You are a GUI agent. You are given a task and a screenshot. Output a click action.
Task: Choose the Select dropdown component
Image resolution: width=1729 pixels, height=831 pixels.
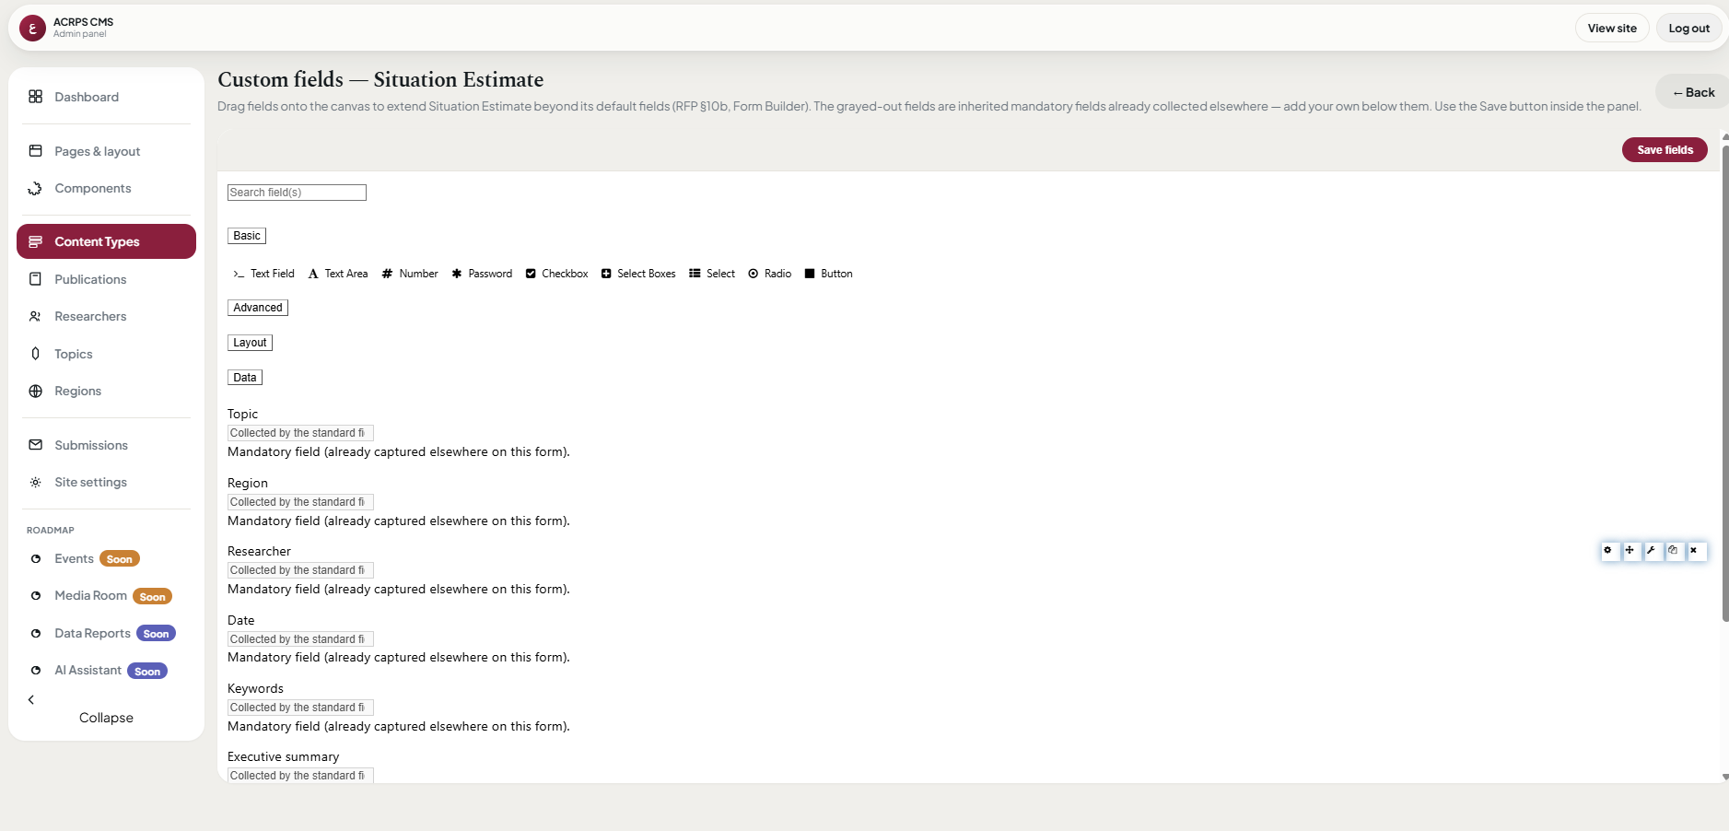pyautogui.click(x=712, y=274)
